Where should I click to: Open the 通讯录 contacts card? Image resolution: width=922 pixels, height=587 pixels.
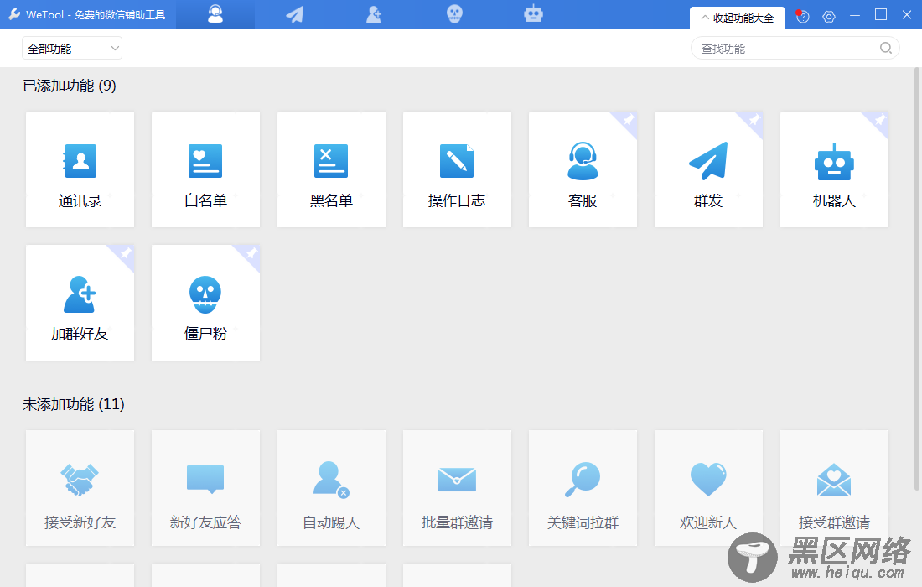80,169
